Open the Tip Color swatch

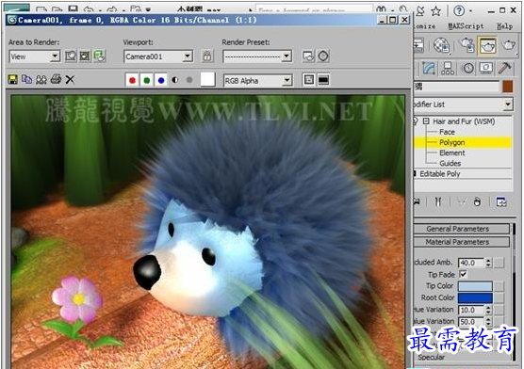tap(475, 286)
